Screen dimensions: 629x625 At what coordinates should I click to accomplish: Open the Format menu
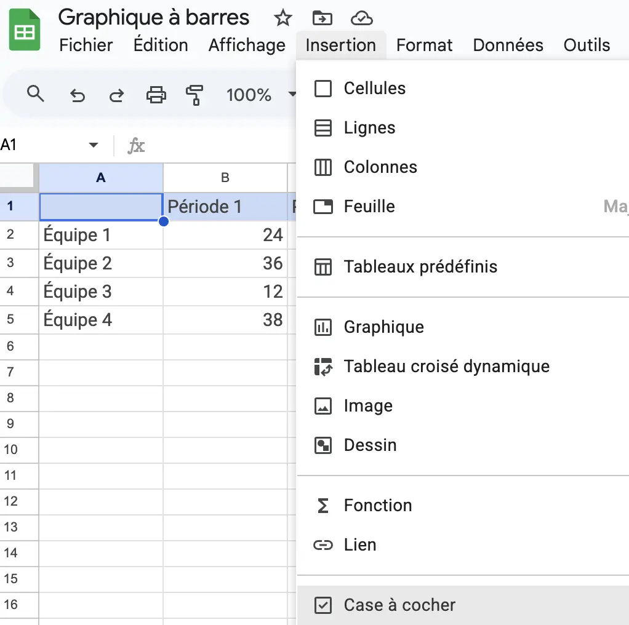425,45
